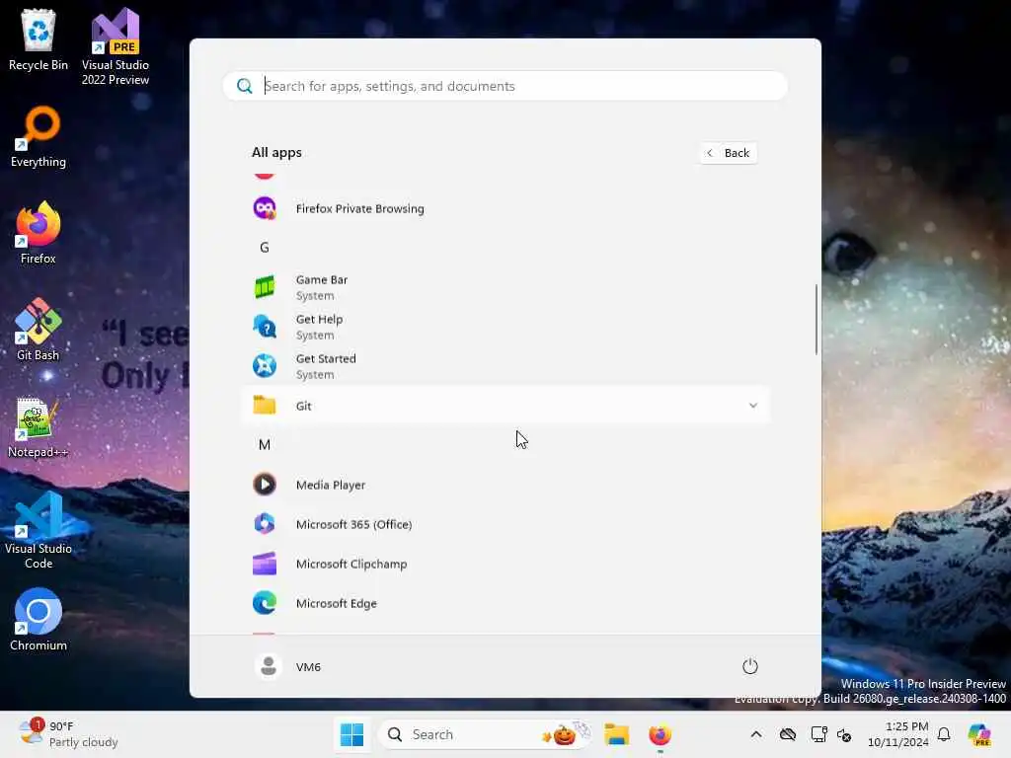Open File Explorer from the taskbar
Viewport: 1011px width, 758px height.
pyautogui.click(x=616, y=734)
